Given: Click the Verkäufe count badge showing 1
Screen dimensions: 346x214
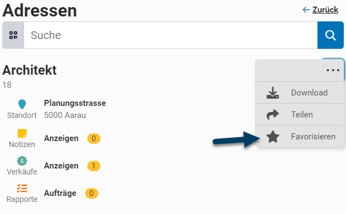Looking at the screenshot, I should (x=94, y=166).
